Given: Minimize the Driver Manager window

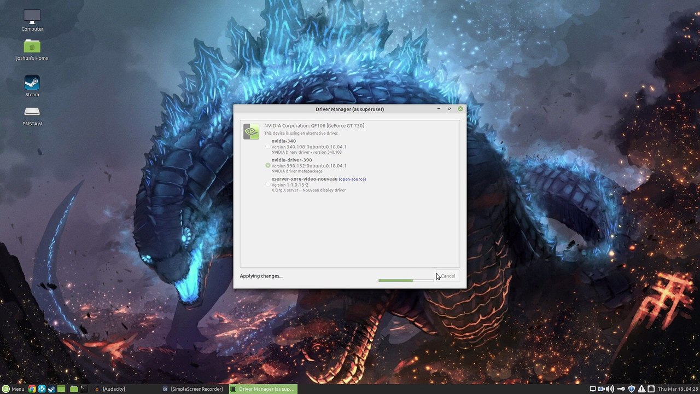Looking at the screenshot, I should (x=439, y=109).
